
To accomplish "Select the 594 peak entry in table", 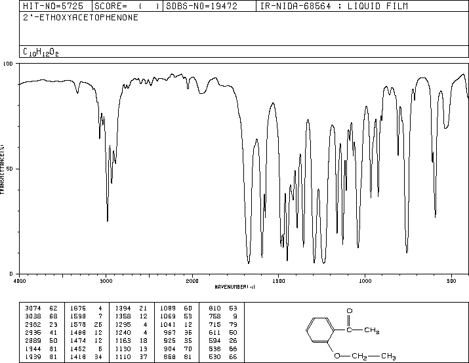I will (223, 341).
